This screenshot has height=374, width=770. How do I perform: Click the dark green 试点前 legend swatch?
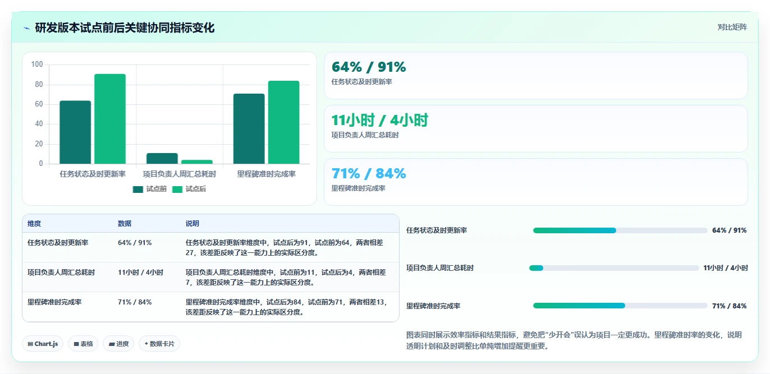[138, 190]
